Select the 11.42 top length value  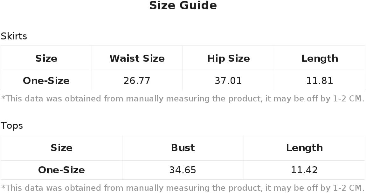coord(304,170)
